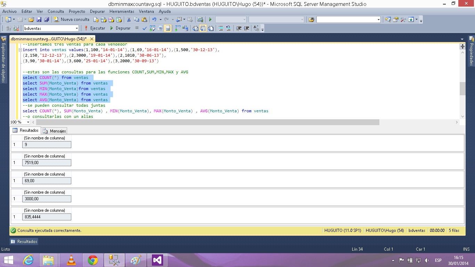The image size is (475, 267).
Task: Switch output to Results to Grid
Action: pyautogui.click(x=203, y=28)
